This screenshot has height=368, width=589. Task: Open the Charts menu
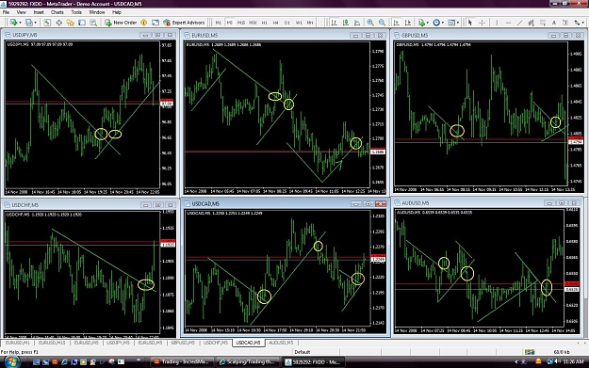(x=57, y=12)
